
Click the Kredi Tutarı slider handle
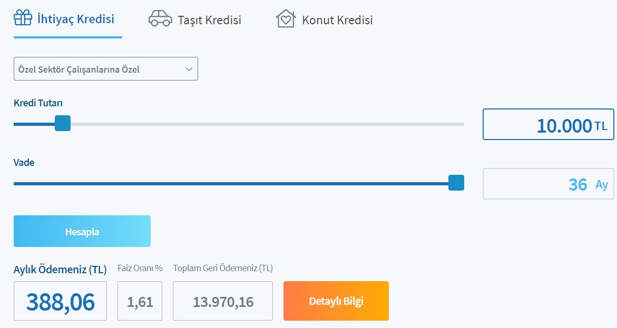tap(63, 124)
